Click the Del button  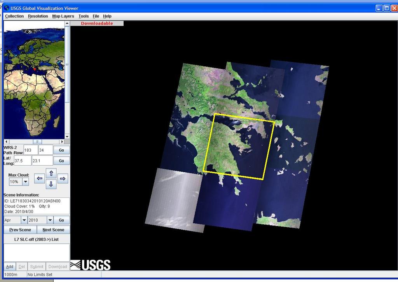point(22,266)
